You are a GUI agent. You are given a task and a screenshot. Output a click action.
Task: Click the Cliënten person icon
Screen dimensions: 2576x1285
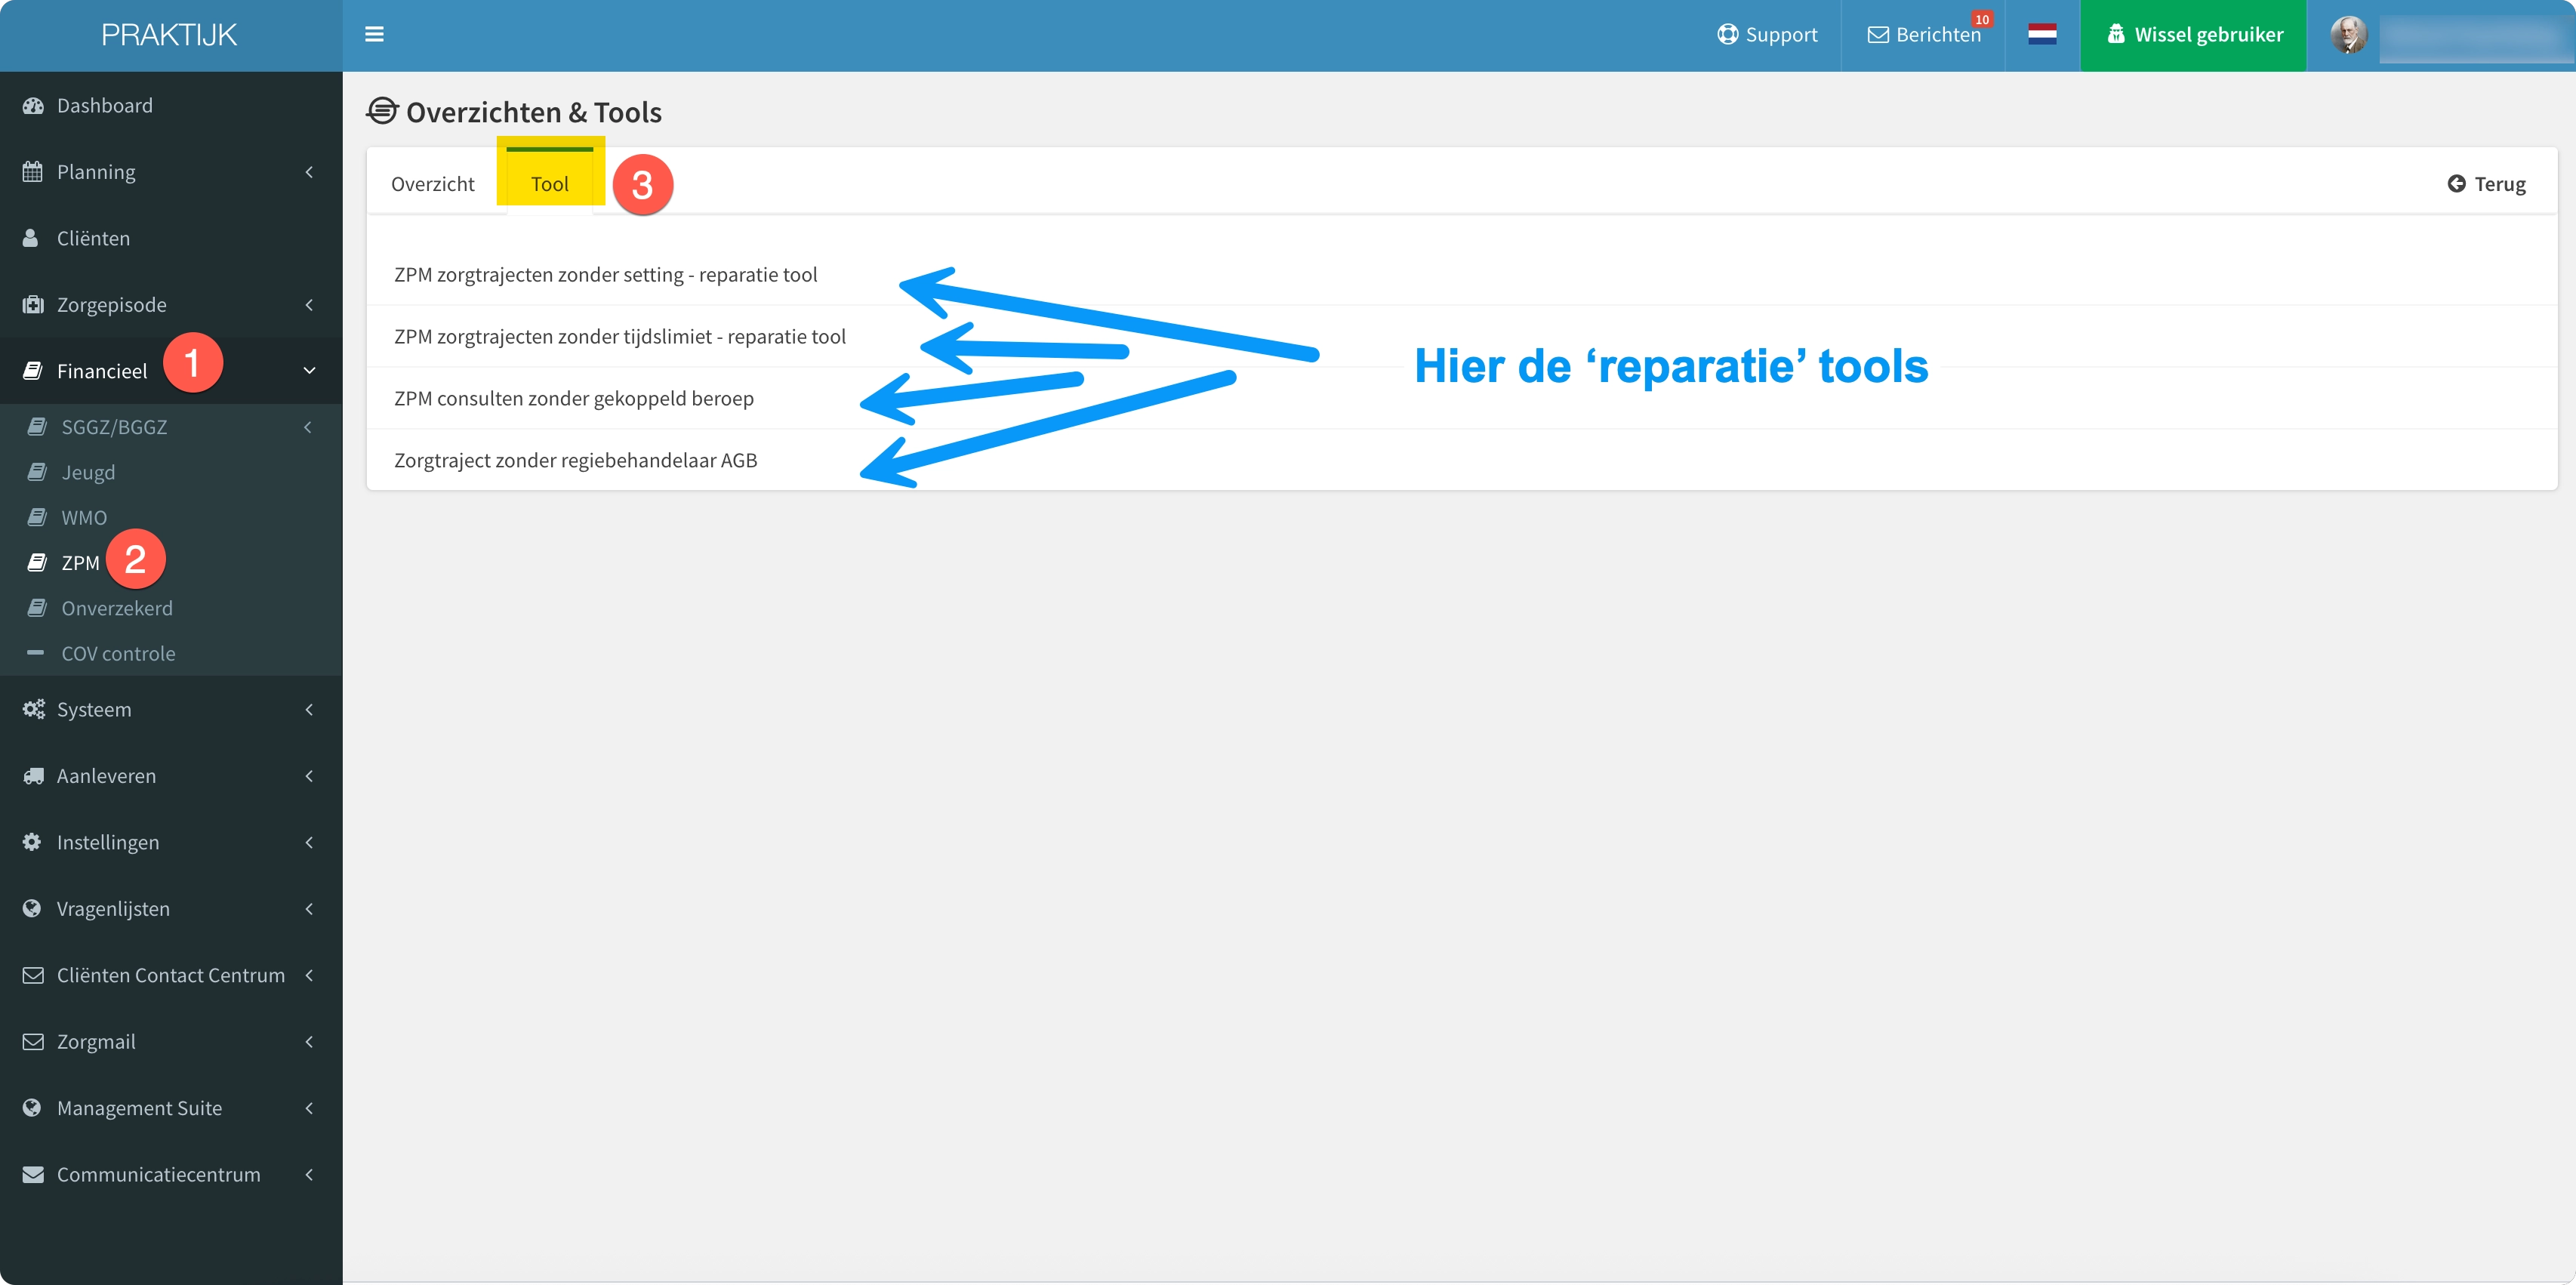coord(31,238)
